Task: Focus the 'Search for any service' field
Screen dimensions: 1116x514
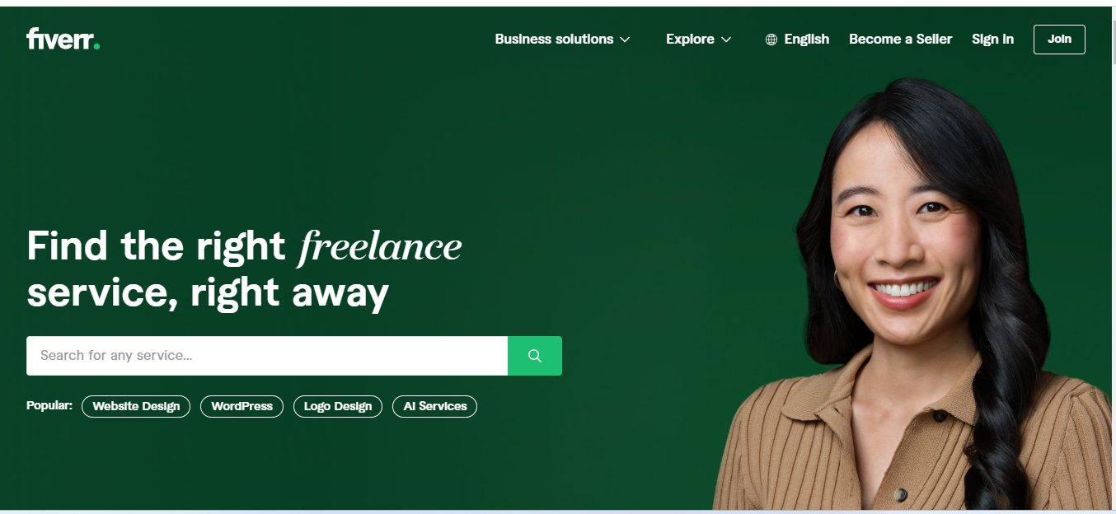Action: (267, 356)
